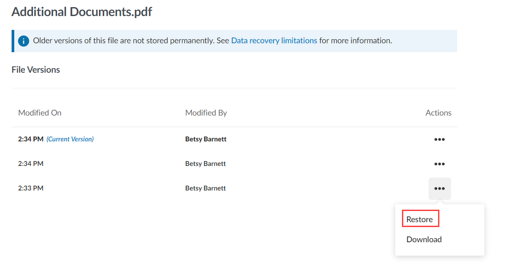Open the Data recovery limitations link

pos(274,40)
